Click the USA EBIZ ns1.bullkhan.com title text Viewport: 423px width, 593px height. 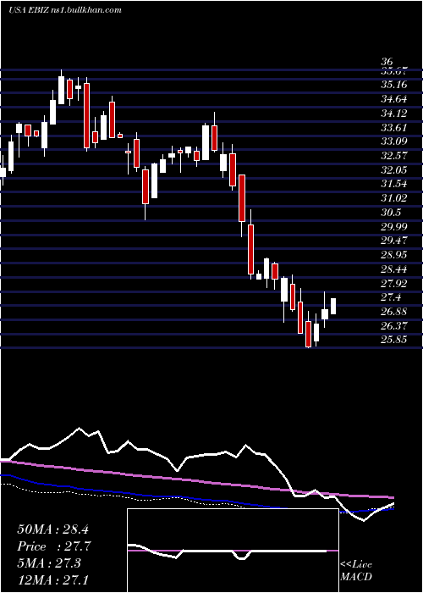pos(64,10)
